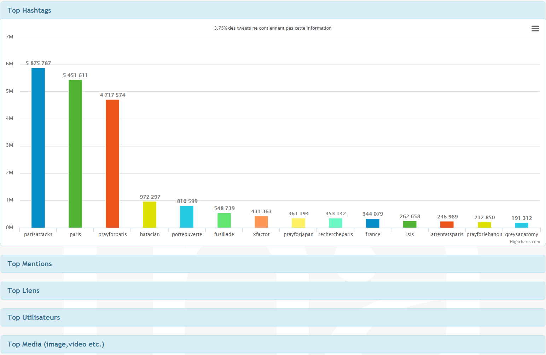The width and height of the screenshot is (546, 355).
Task: Click the value label 5 451 611
Action: [x=75, y=75]
